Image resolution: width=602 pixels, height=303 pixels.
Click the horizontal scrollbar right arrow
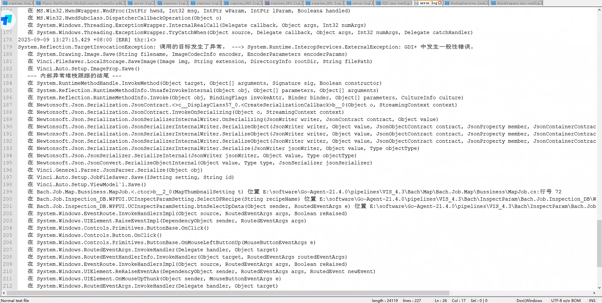(x=594, y=293)
